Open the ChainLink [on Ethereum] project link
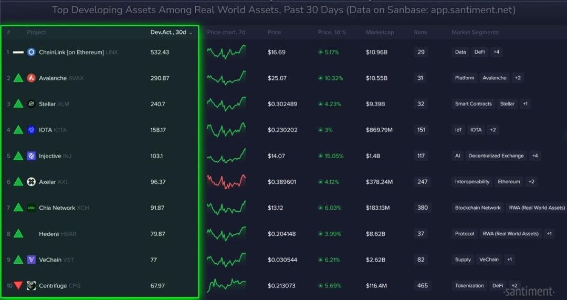This screenshot has width=567, height=300. tap(78, 52)
